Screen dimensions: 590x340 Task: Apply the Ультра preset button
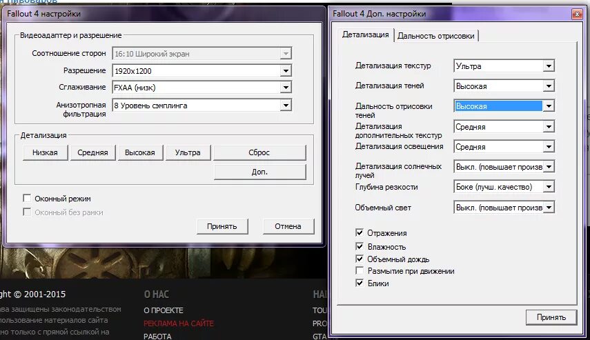[x=188, y=152]
